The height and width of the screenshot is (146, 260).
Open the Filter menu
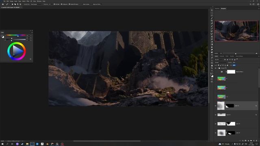pos(28,1)
